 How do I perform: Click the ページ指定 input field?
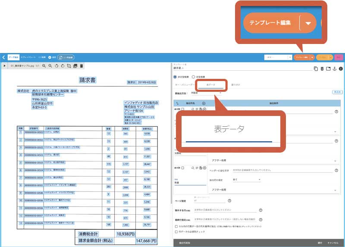[210, 200]
